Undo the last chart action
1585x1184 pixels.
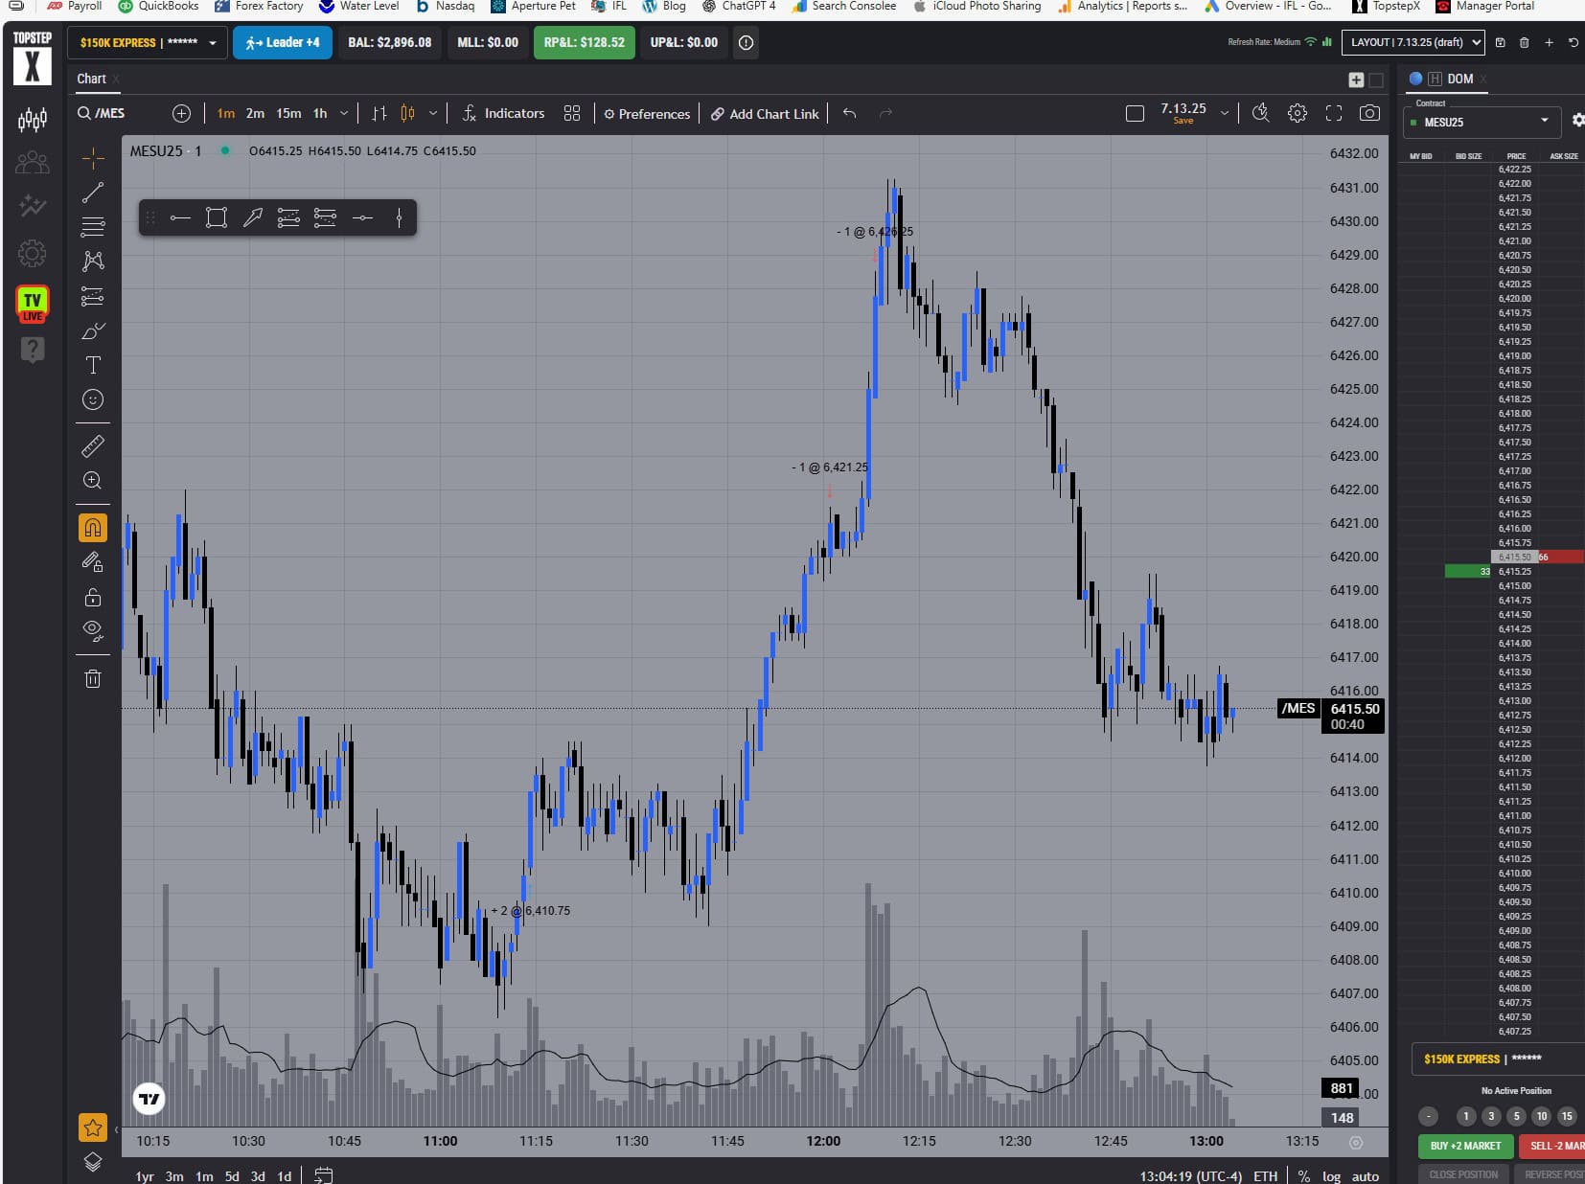click(849, 113)
